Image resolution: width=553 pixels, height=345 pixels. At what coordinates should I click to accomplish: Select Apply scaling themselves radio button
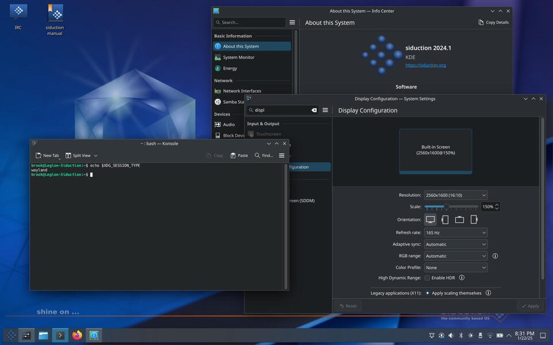point(428,293)
